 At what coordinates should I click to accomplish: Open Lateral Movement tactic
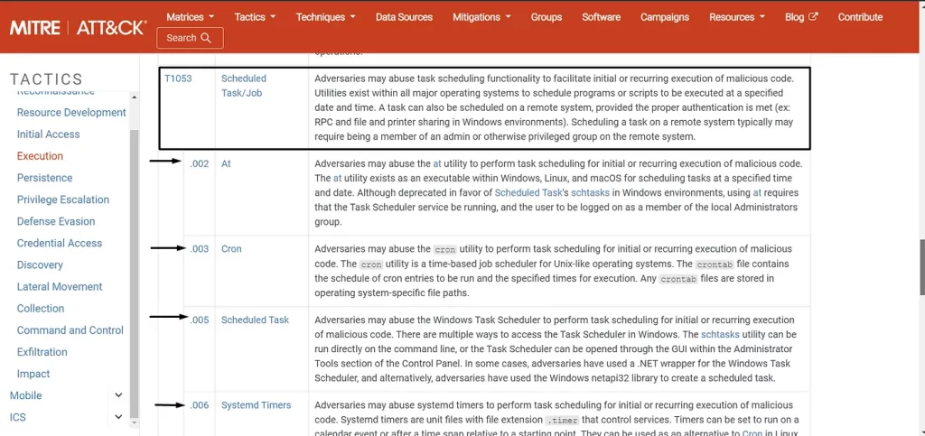point(60,287)
